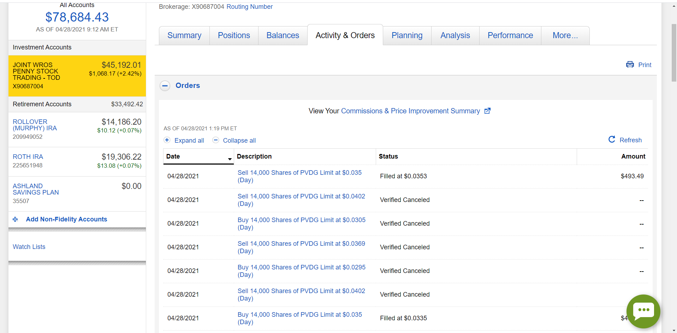Screen dimensions: 677x333
Task: Collapse the Orders section
Action: point(165,86)
